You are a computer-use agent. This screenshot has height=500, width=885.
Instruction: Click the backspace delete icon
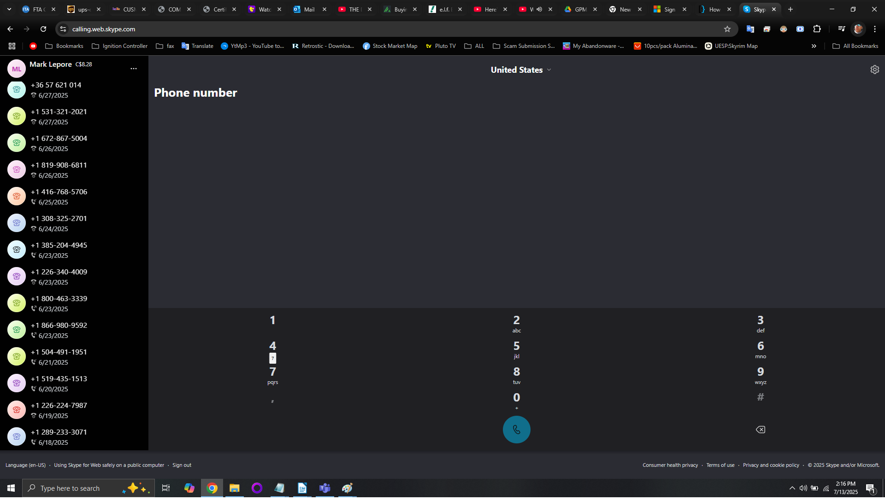(x=760, y=430)
